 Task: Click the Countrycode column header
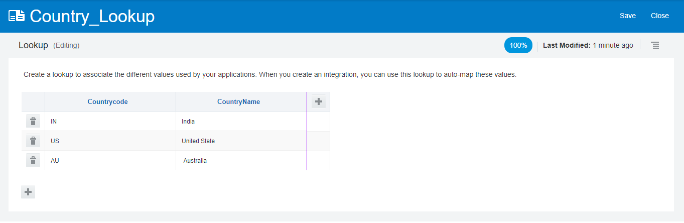point(107,101)
